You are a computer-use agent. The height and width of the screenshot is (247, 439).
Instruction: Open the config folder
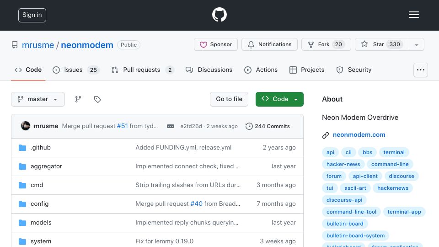pyautogui.click(x=39, y=204)
